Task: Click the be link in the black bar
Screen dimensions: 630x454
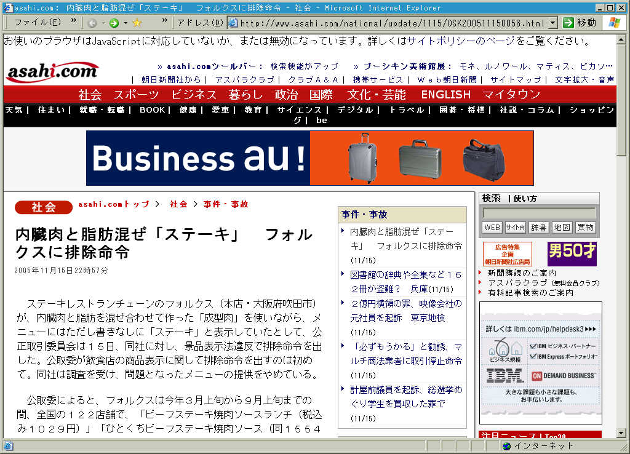Action: [321, 120]
